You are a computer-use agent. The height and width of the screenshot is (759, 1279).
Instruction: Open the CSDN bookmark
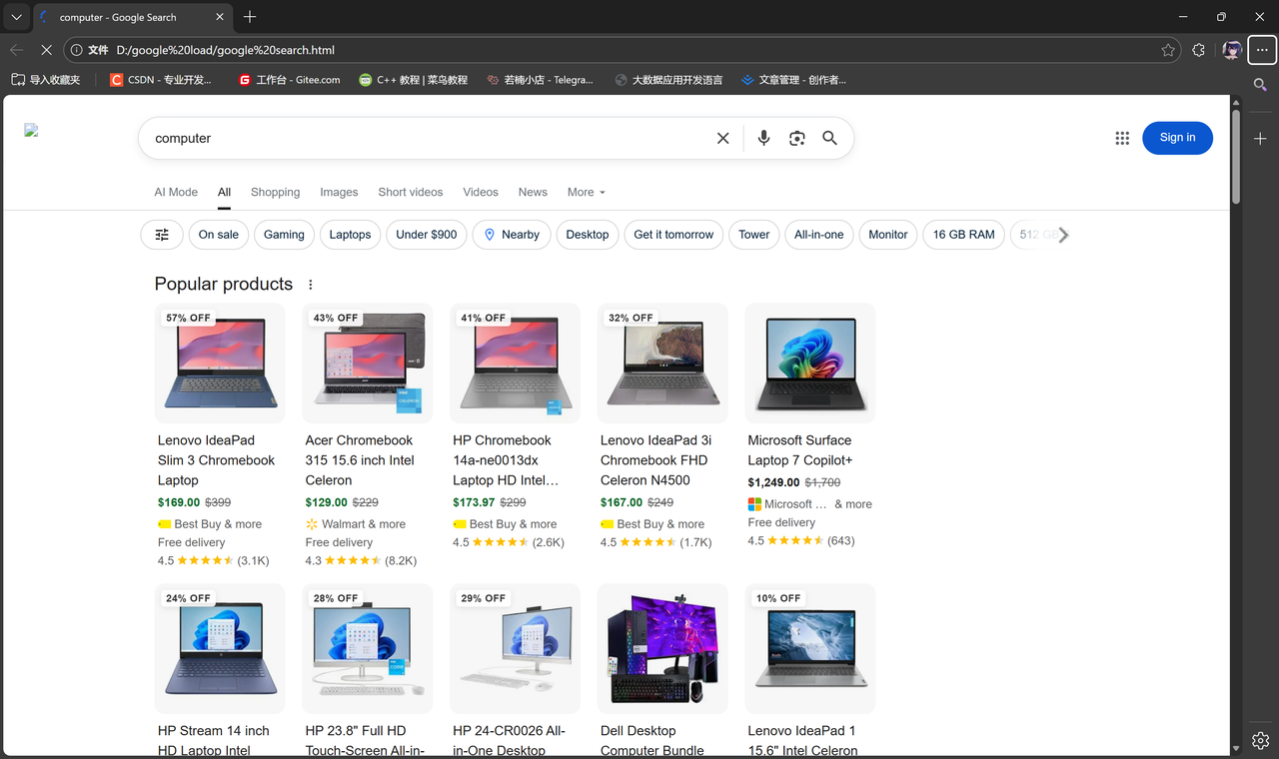point(161,80)
